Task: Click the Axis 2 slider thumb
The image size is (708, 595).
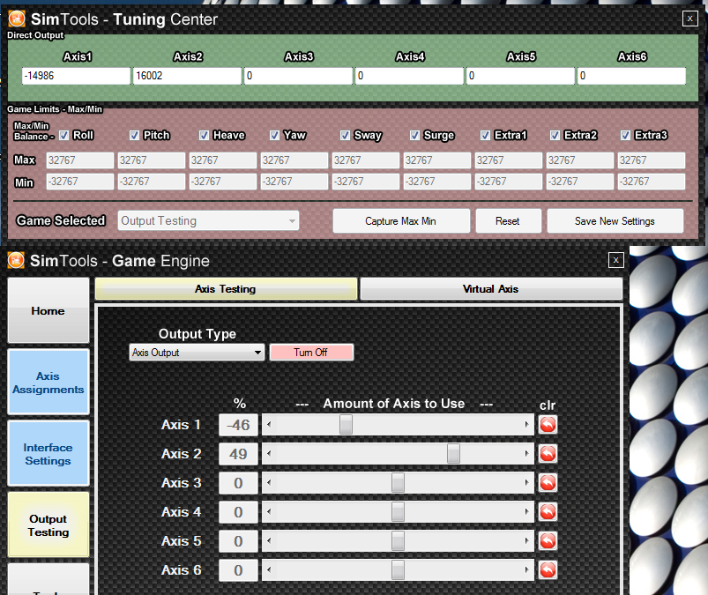Action: coord(453,454)
